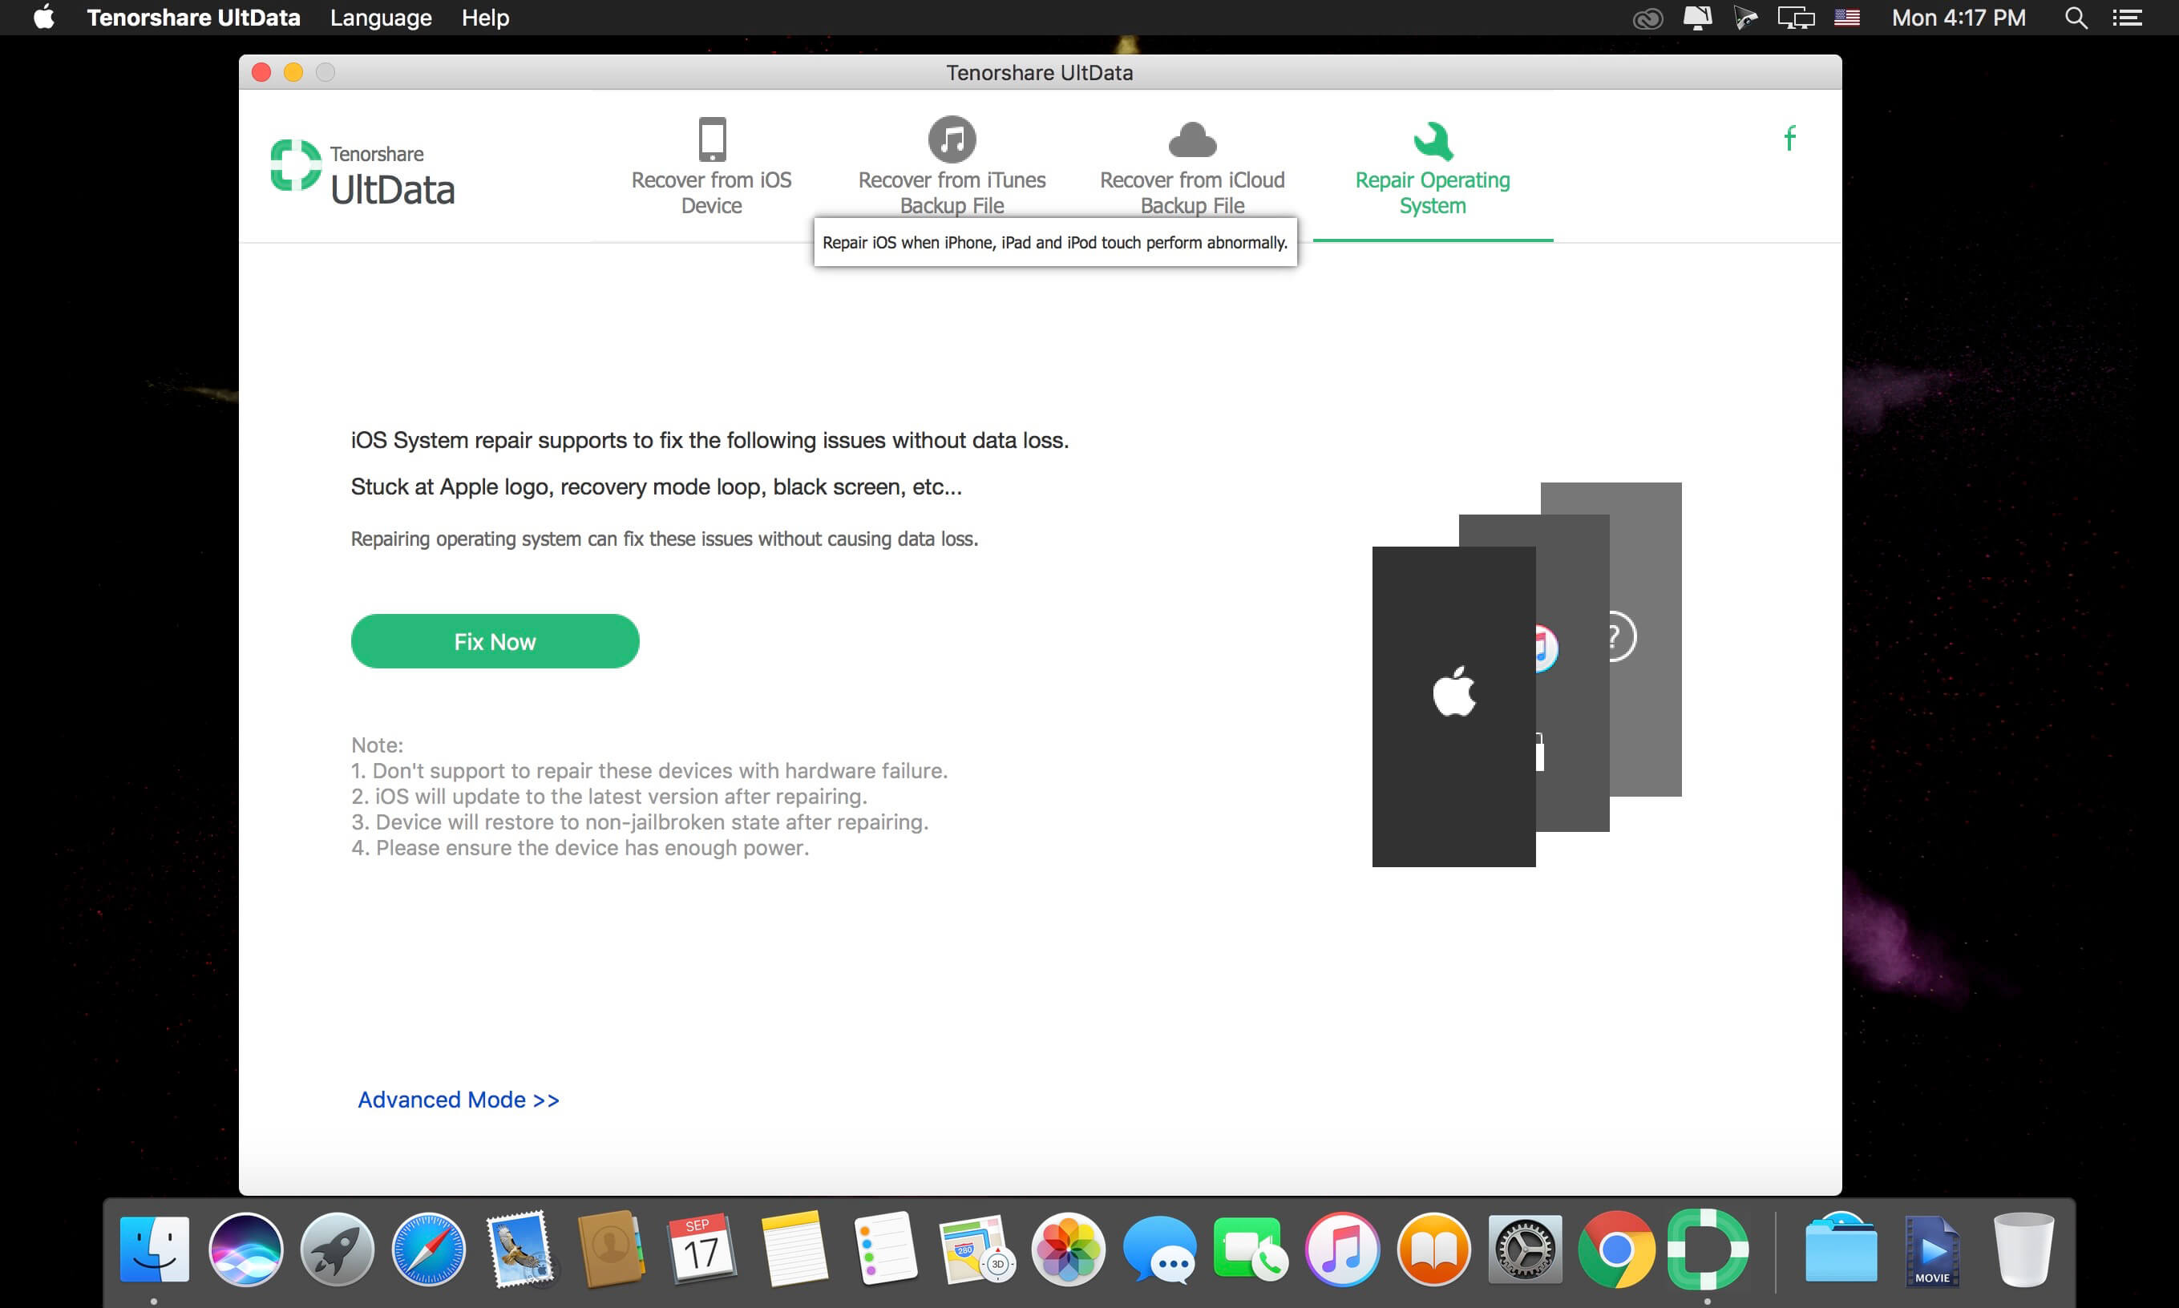This screenshot has width=2179, height=1308.
Task: Select the Repair Operating System icon
Action: 1430,140
